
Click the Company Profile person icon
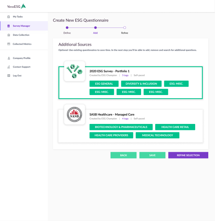coord(9,58)
